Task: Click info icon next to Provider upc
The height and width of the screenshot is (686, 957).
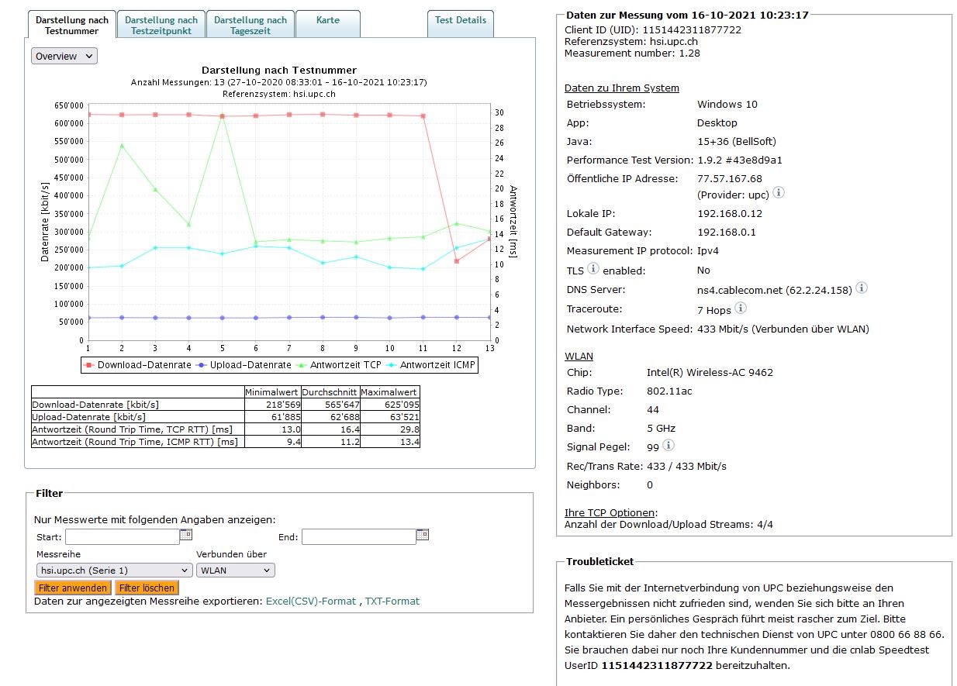Action: pyautogui.click(x=778, y=192)
